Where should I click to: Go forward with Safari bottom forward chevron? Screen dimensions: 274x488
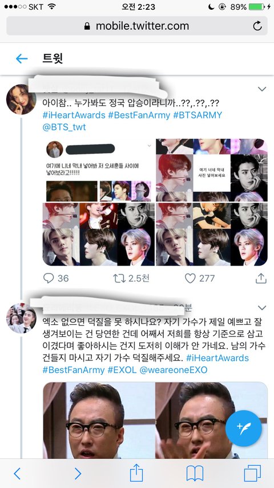coord(78,474)
